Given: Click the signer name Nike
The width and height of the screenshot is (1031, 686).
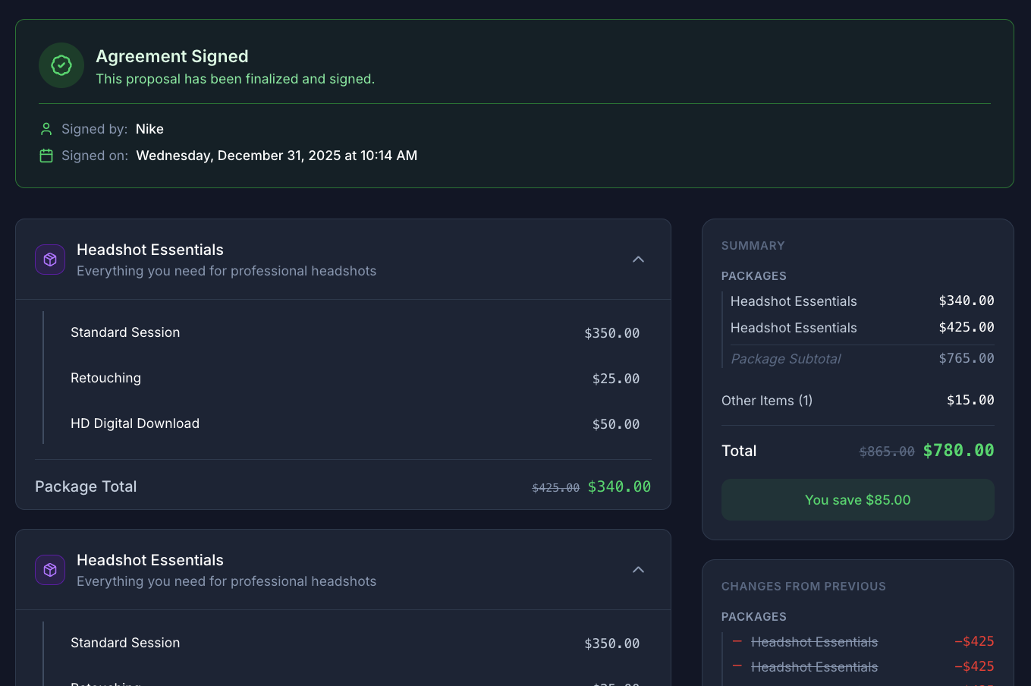Looking at the screenshot, I should (149, 129).
